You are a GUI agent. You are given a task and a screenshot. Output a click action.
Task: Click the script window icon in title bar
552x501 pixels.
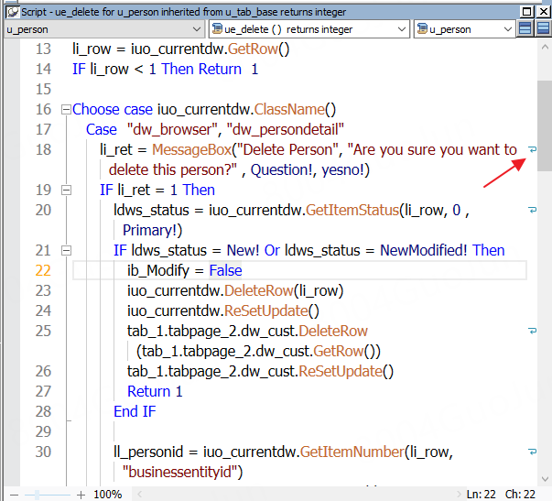tap(8, 10)
